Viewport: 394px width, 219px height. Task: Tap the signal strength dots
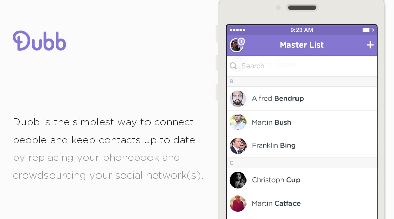(237, 30)
